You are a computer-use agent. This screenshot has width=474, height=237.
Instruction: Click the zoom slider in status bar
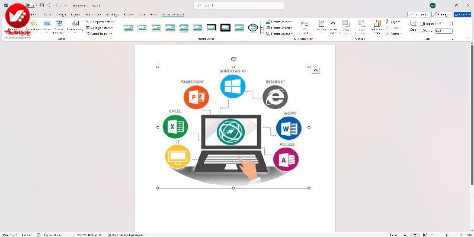click(x=447, y=235)
